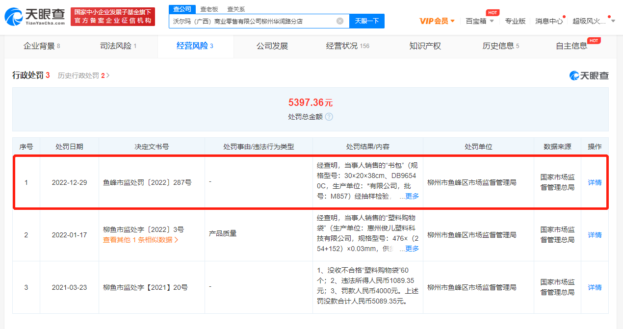Select the 查关系 search tab
This screenshot has height=329, width=623.
[236, 9]
